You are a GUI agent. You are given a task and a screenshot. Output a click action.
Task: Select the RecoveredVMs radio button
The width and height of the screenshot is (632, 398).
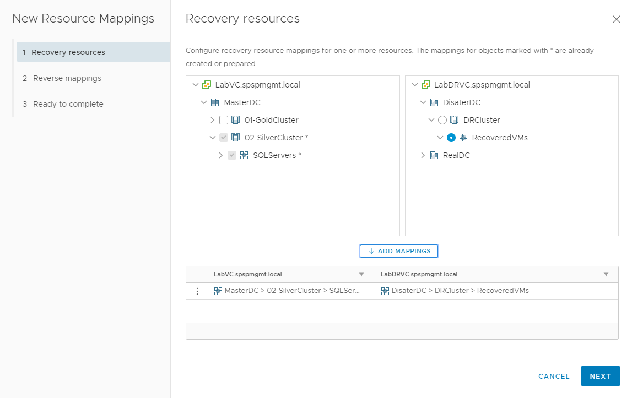451,138
